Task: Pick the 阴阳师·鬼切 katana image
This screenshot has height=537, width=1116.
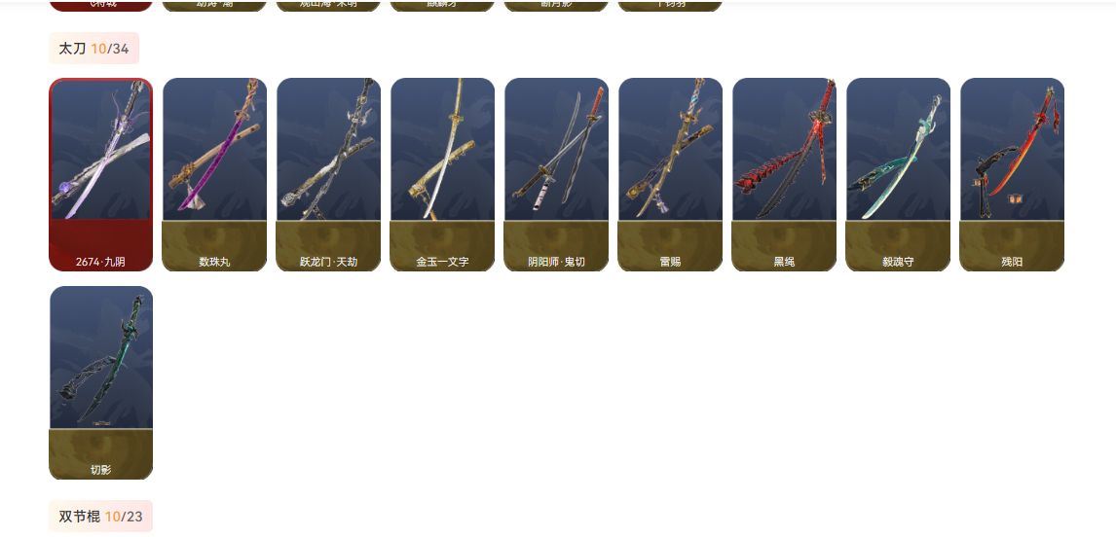Action: coord(557,150)
